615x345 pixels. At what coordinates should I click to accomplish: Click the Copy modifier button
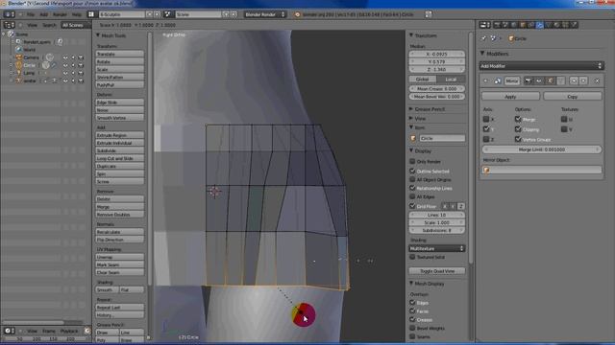[x=573, y=96]
